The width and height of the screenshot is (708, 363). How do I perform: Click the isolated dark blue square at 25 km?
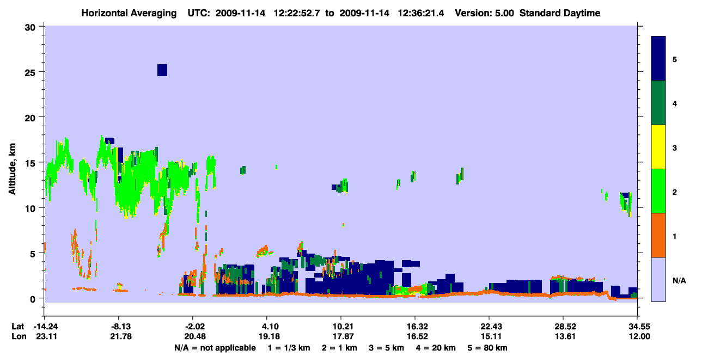click(162, 70)
